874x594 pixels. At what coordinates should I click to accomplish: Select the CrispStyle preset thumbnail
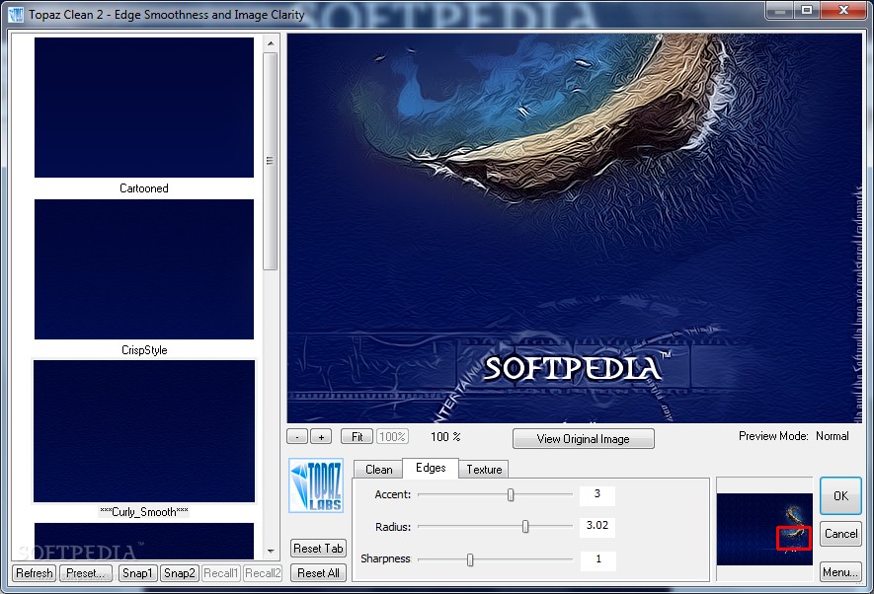(144, 269)
